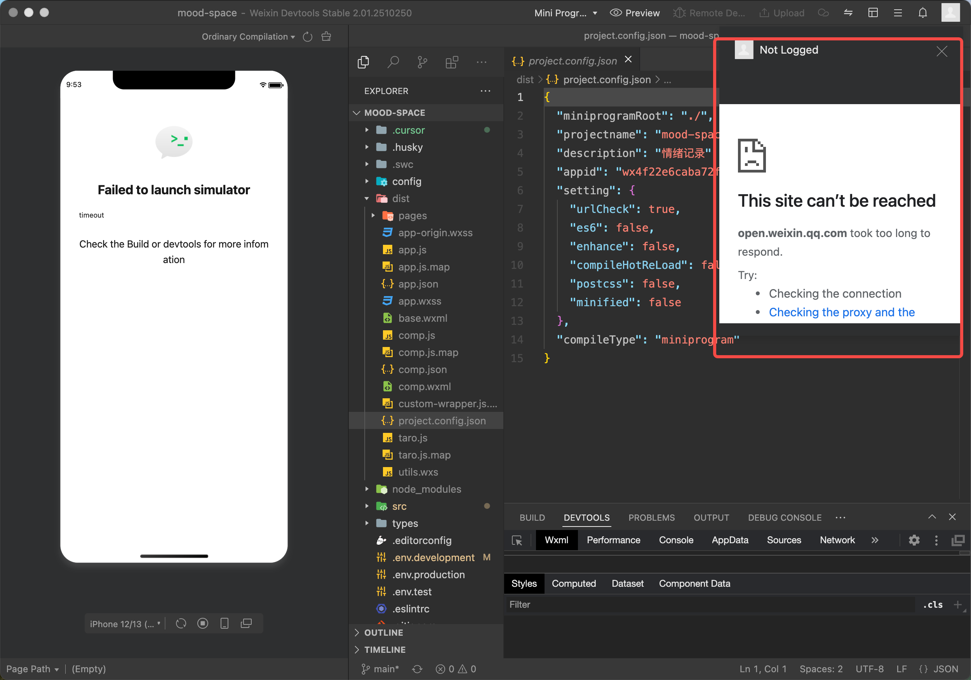Expand the node_modules folder

click(426, 489)
